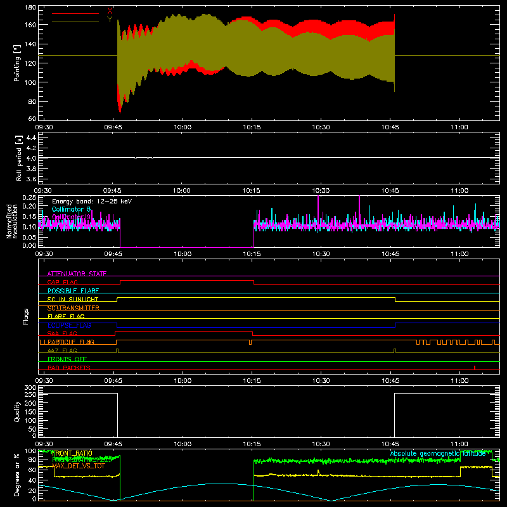The image size is (507, 507).
Task: Click the yellow FLARE_FLAG label
Action: point(66,316)
